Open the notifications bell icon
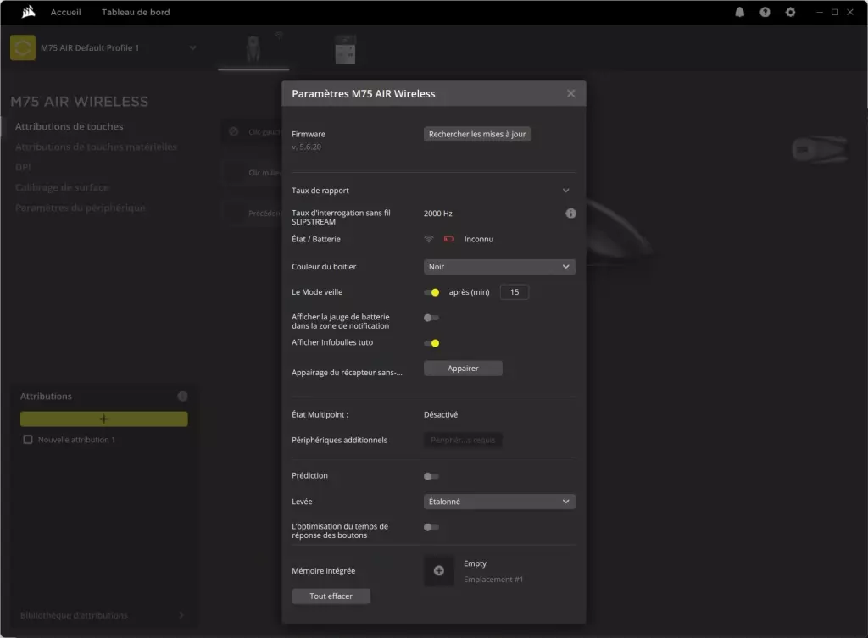The width and height of the screenshot is (868, 638). pyautogui.click(x=739, y=12)
